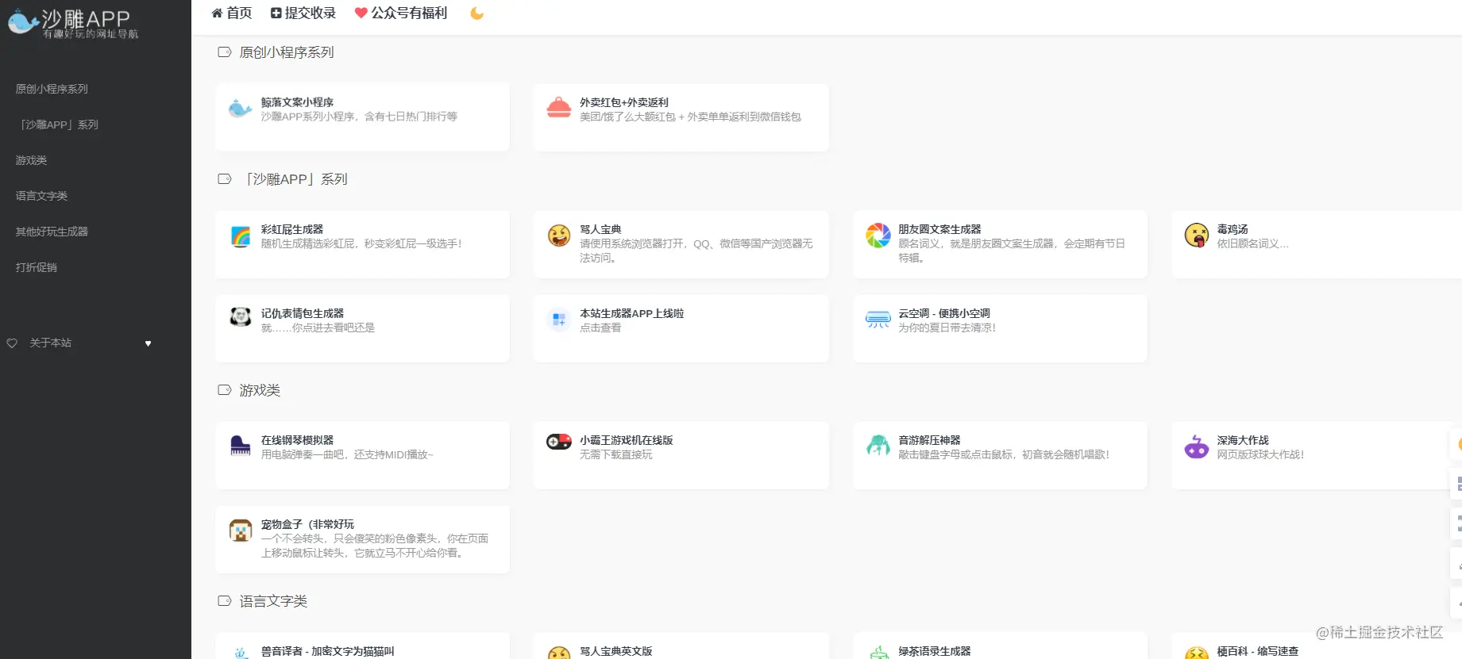The image size is (1462, 659).
Task: Open the 彩虹屁生成器 card title
Action: point(292,229)
